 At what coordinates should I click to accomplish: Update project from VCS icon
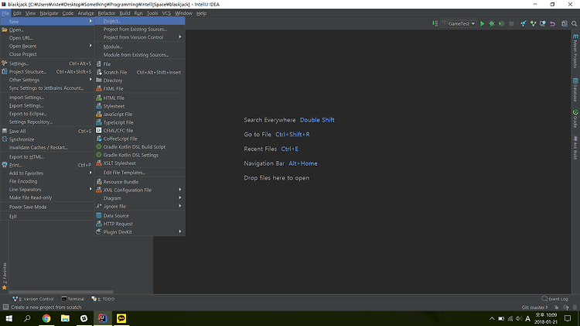coord(523,24)
